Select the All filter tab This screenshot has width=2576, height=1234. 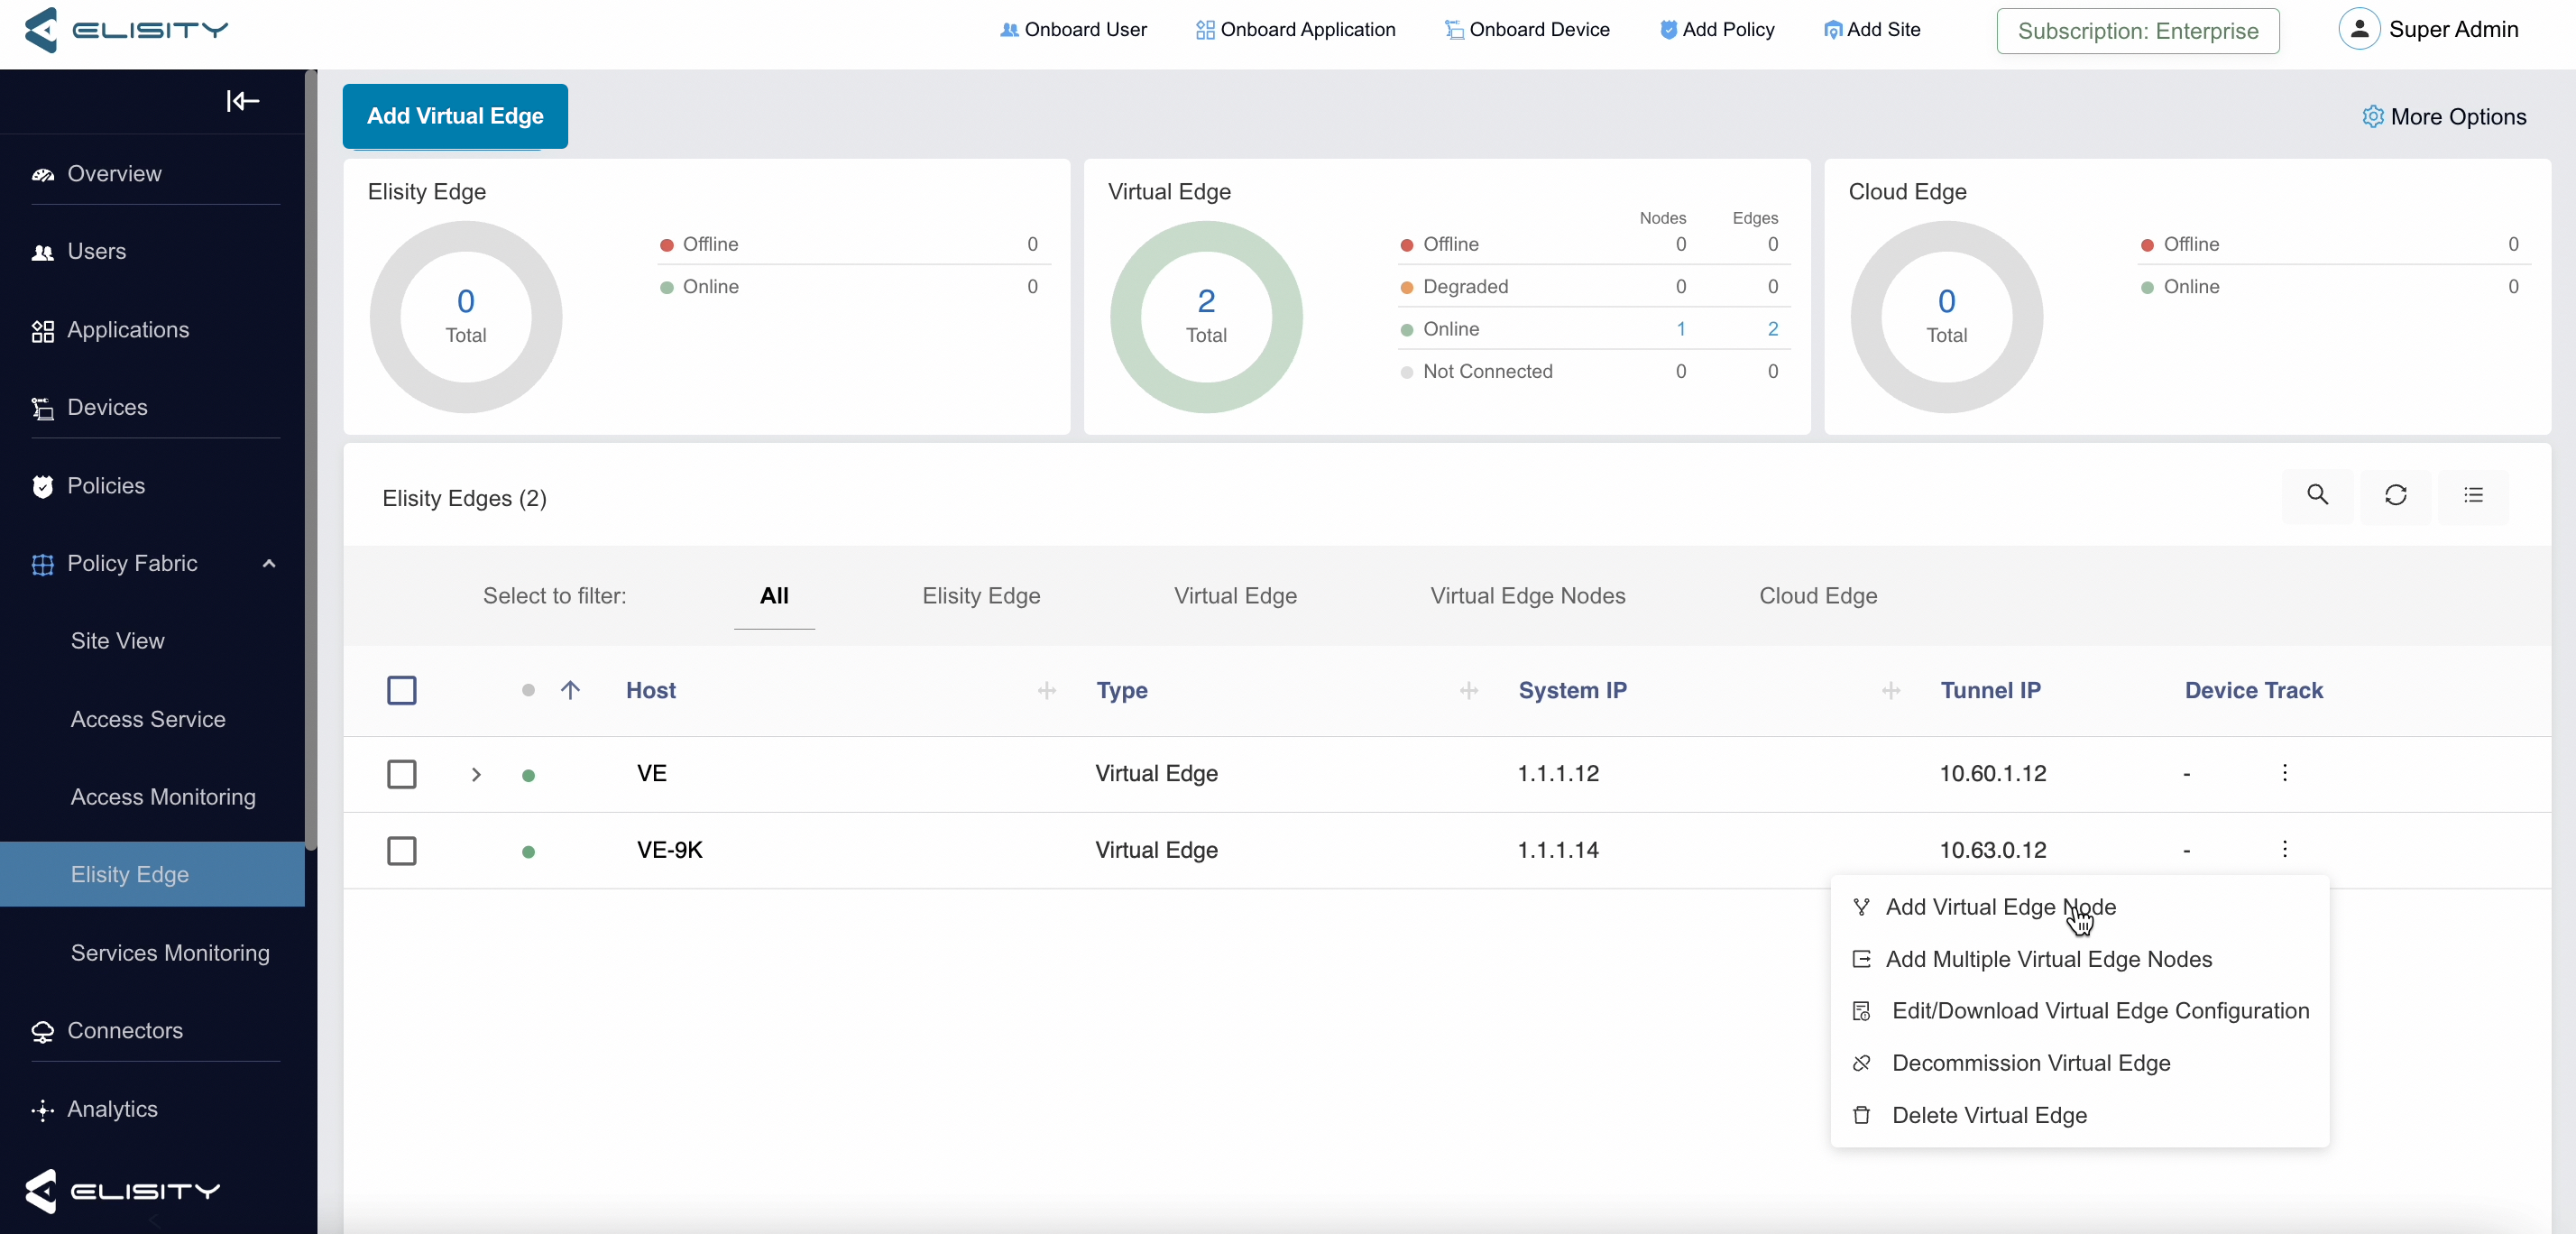(774, 596)
